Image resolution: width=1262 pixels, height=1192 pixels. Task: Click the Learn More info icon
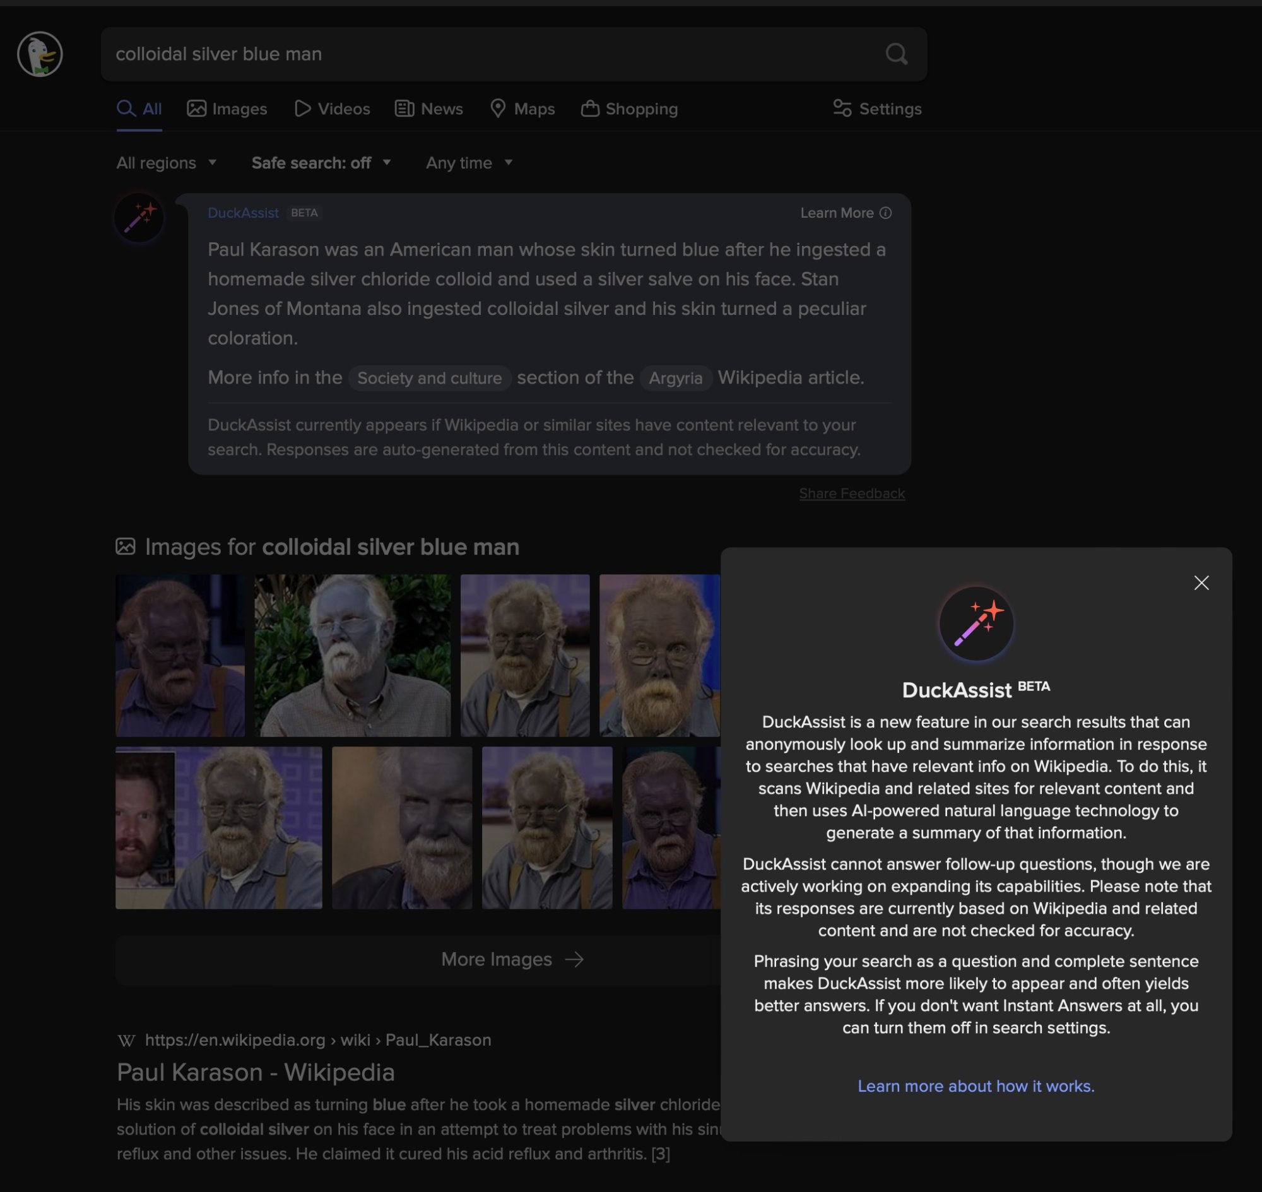coord(885,213)
